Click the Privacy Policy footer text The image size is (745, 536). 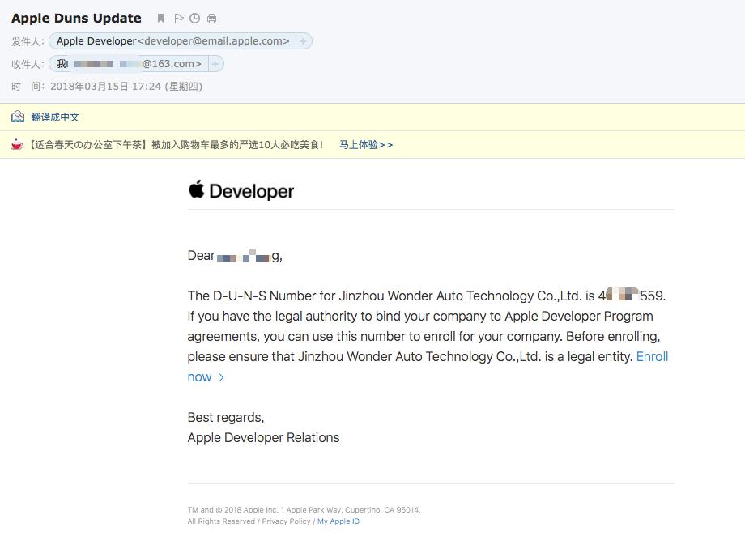coord(286,521)
